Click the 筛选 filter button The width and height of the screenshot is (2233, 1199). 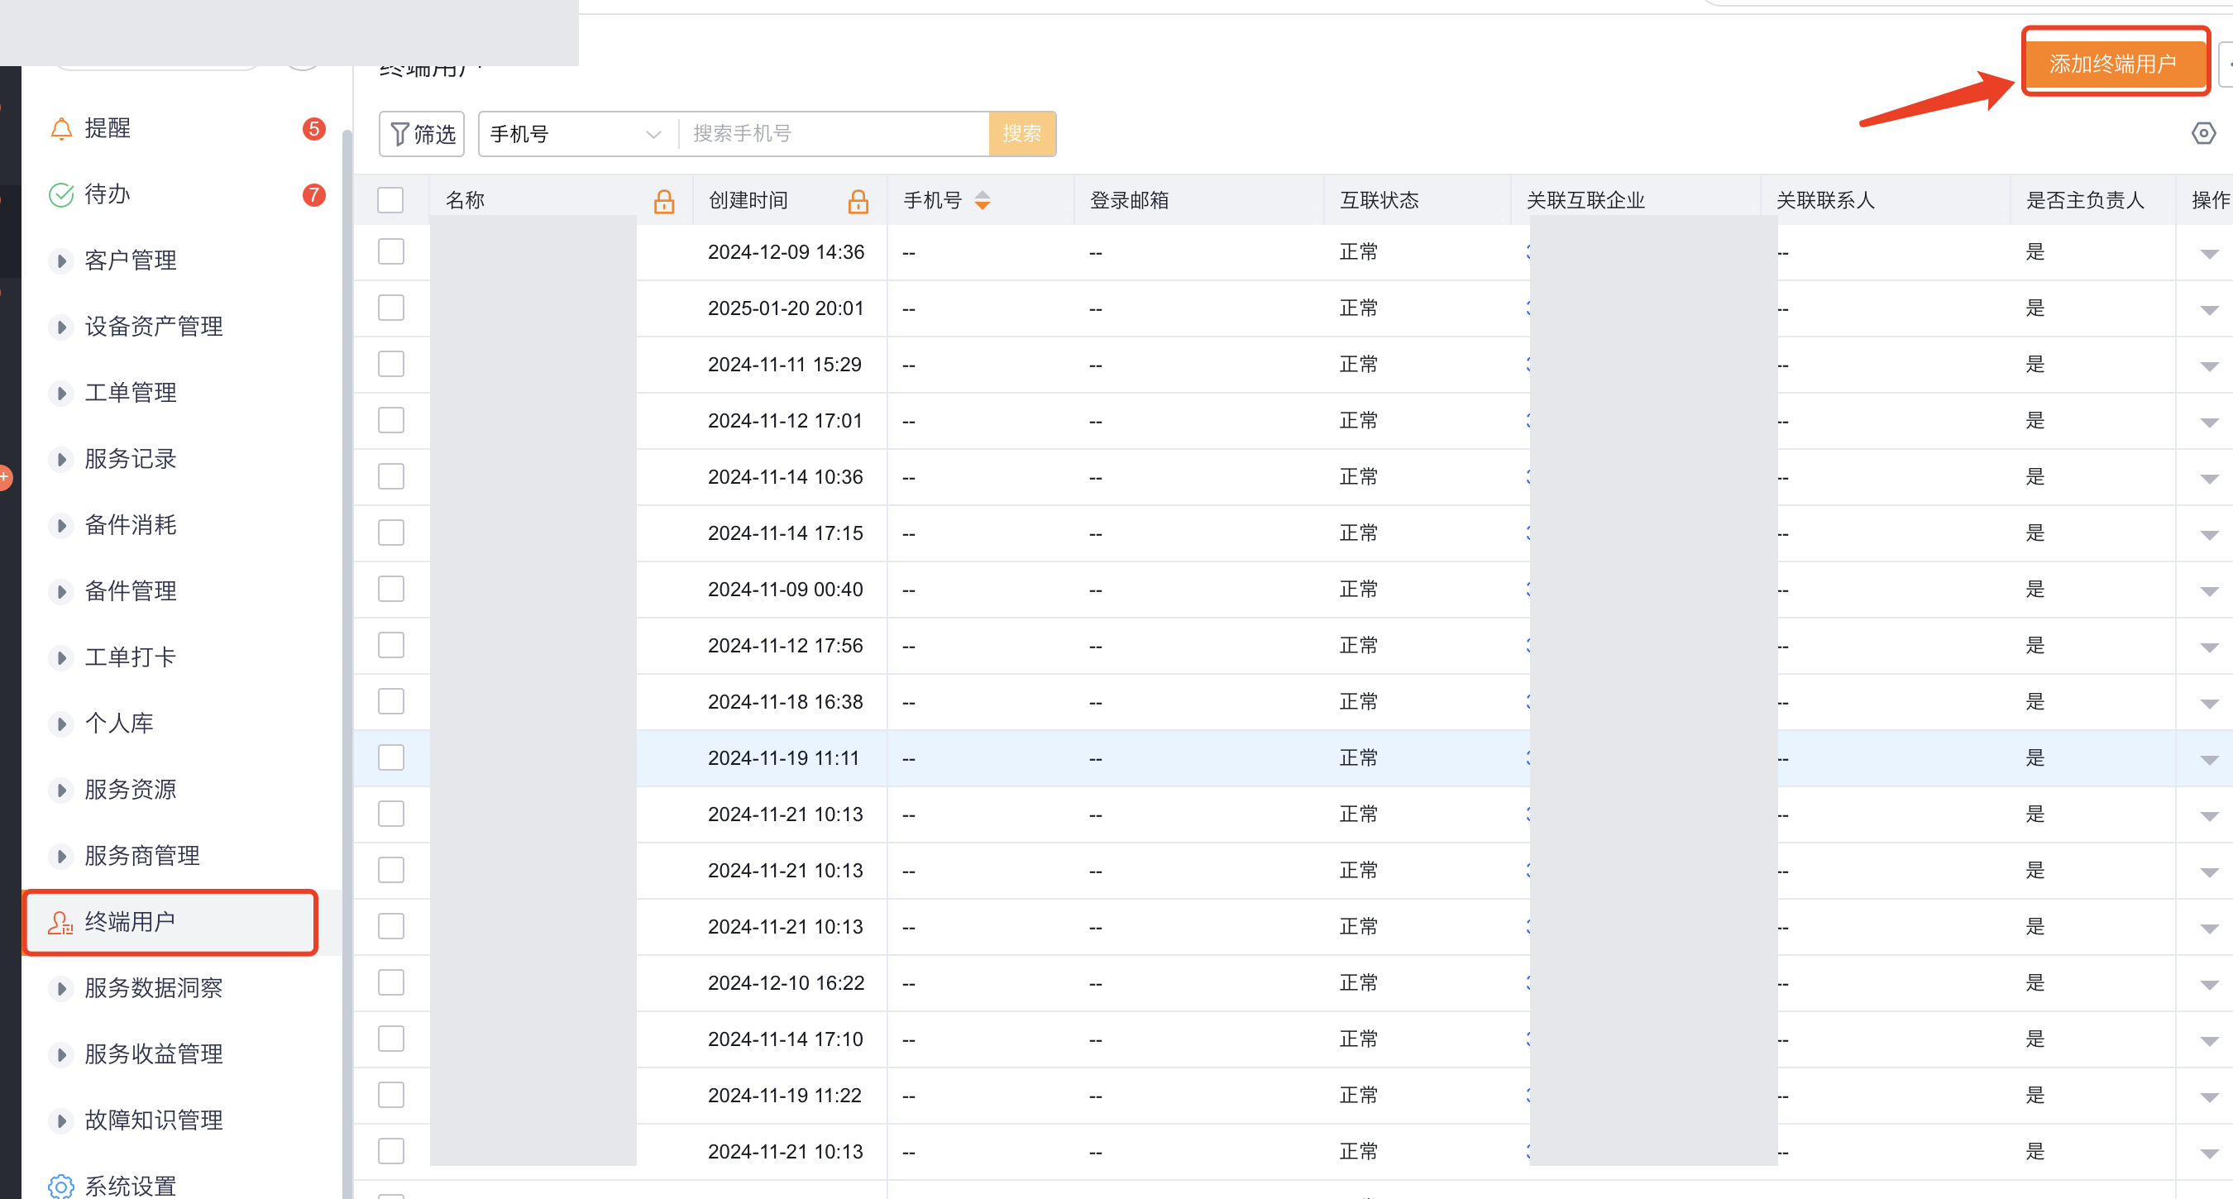422,135
